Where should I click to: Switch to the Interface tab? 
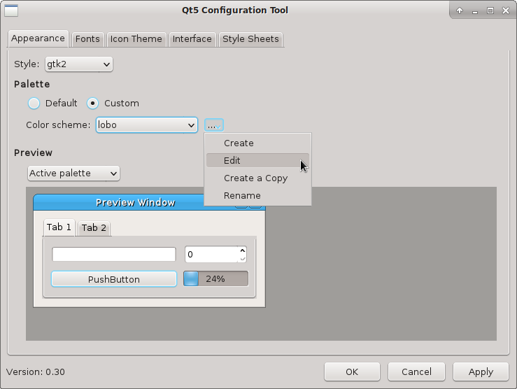[192, 39]
